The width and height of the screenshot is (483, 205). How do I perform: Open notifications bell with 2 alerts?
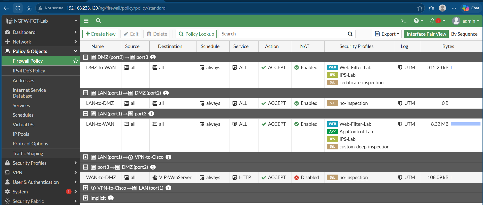[x=437, y=21]
